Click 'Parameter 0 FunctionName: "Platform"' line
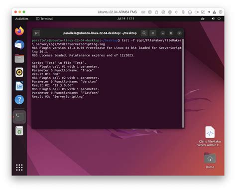Viewport: 236px width, 191px height. (66, 93)
